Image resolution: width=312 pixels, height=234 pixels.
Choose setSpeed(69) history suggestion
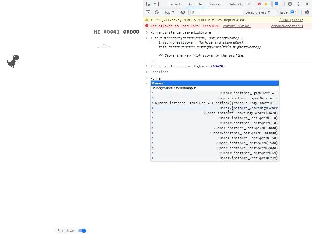215,153
